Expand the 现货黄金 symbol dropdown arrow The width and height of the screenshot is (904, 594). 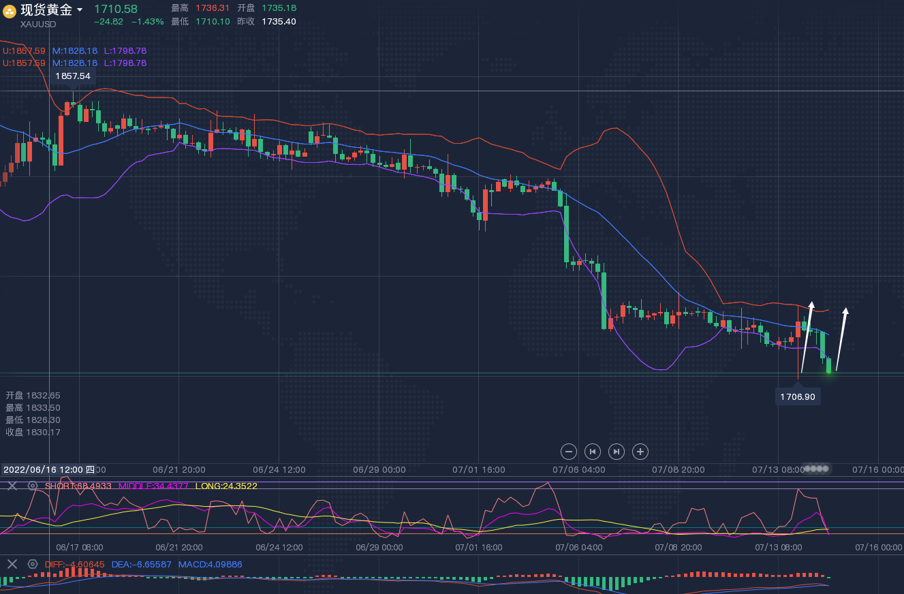tap(80, 10)
